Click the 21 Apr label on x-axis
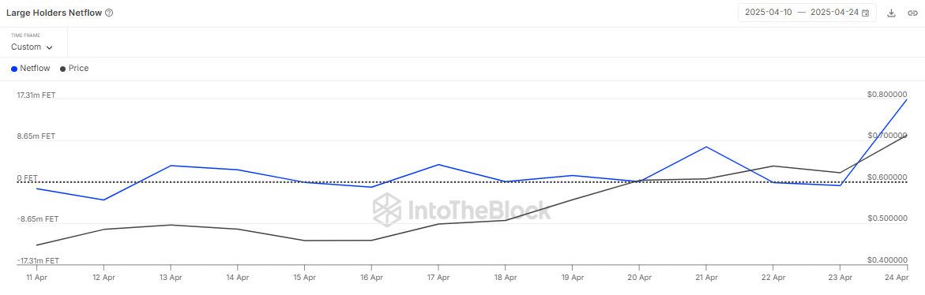This screenshot has width=925, height=295. (706, 276)
